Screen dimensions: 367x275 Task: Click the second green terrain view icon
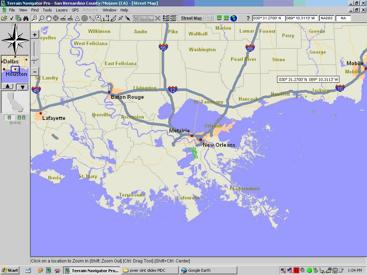[x=227, y=18]
